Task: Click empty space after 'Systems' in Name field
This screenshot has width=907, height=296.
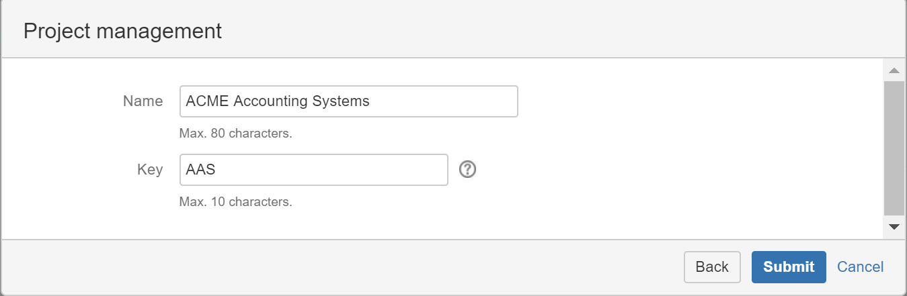Action: 442,101
